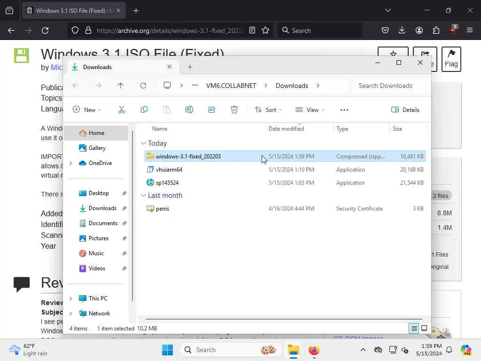Open the Firefox hamburger application menu

[x=470, y=31]
